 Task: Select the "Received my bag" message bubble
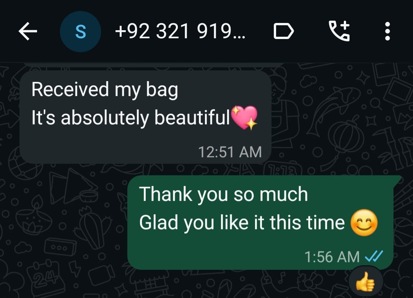pyautogui.click(x=146, y=117)
